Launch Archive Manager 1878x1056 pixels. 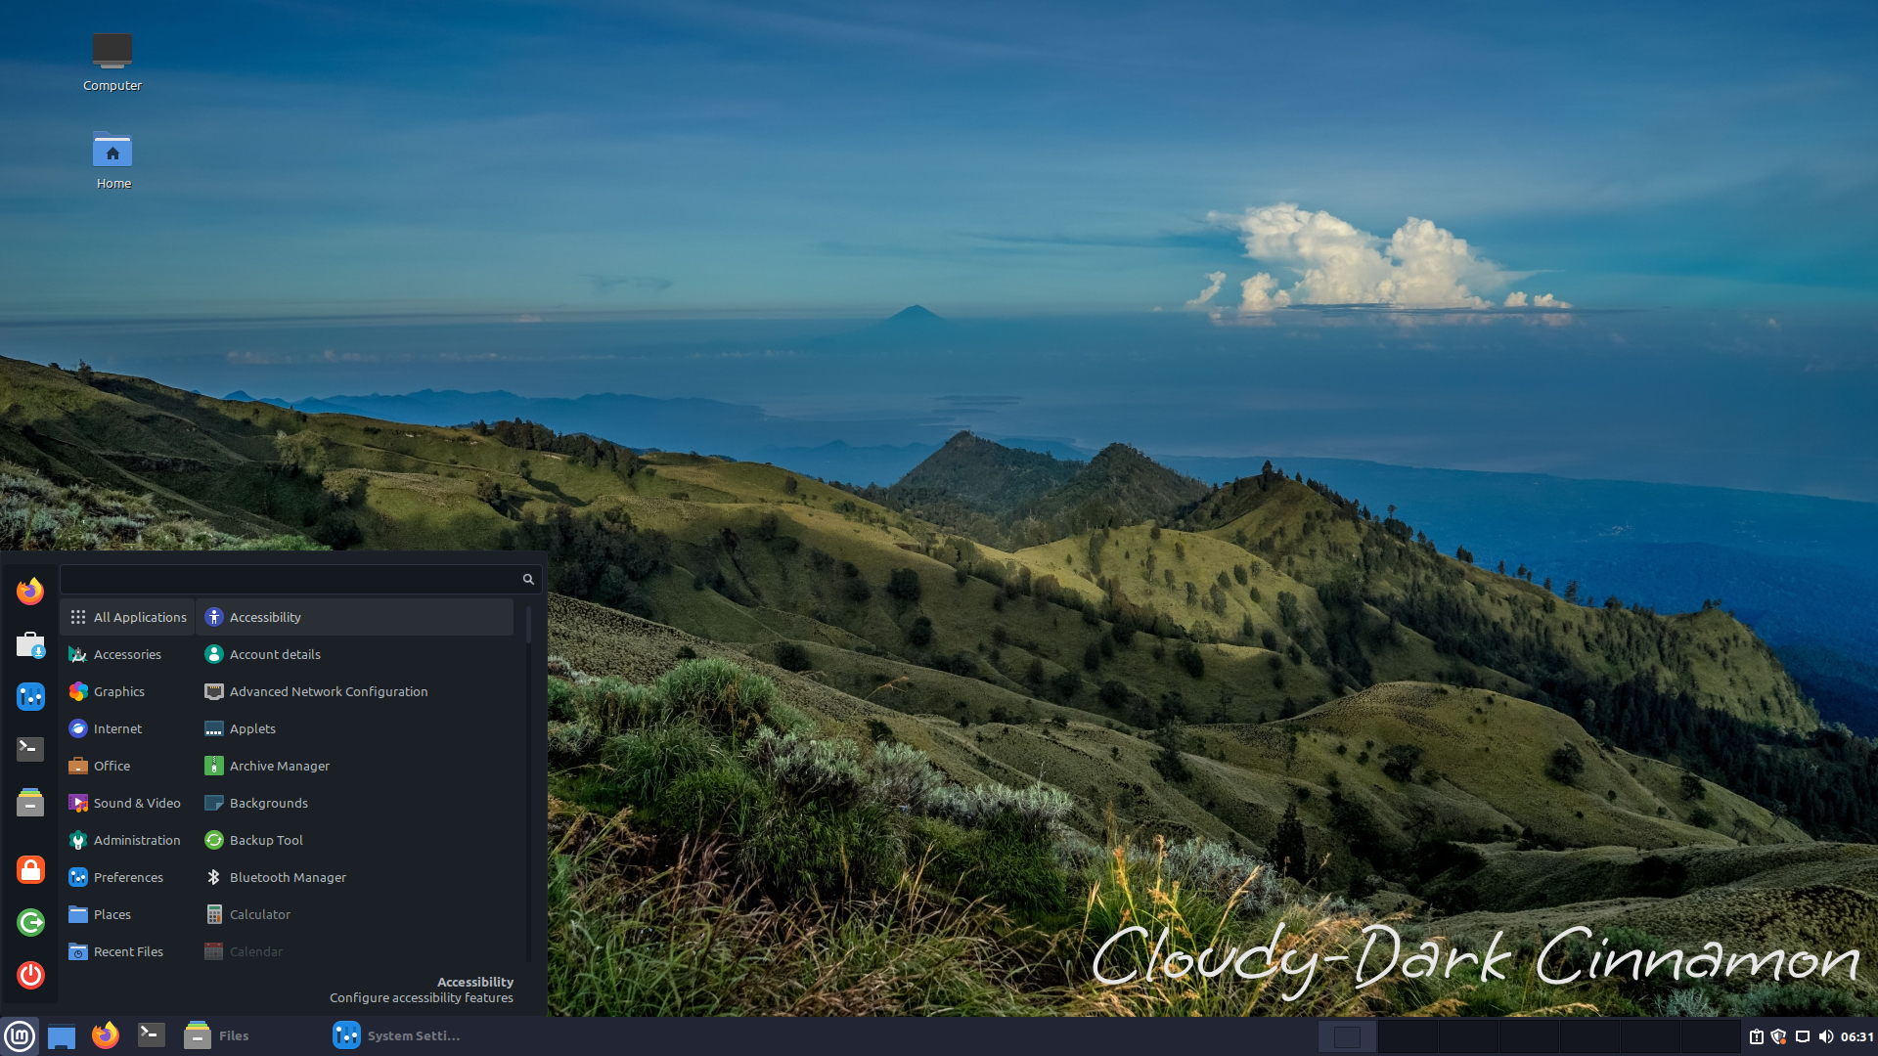pos(355,766)
